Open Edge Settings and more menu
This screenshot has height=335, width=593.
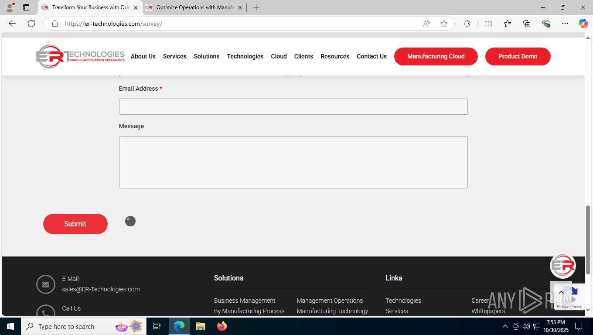565,24
